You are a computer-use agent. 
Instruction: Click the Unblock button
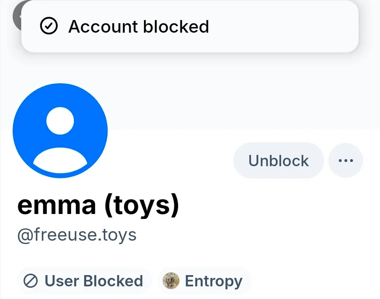coord(278,161)
